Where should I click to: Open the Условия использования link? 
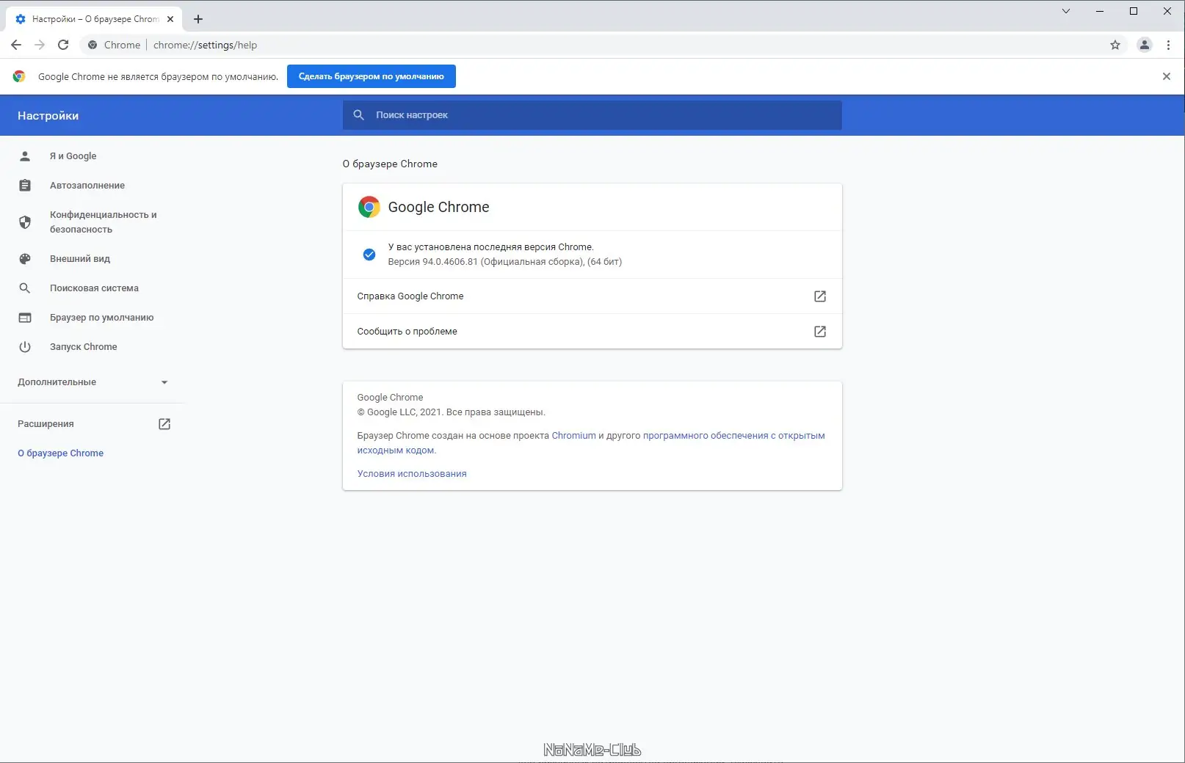[412, 474]
